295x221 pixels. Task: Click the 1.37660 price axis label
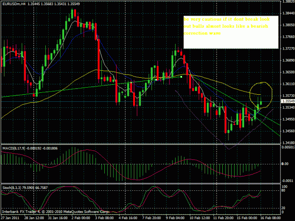[288, 37]
